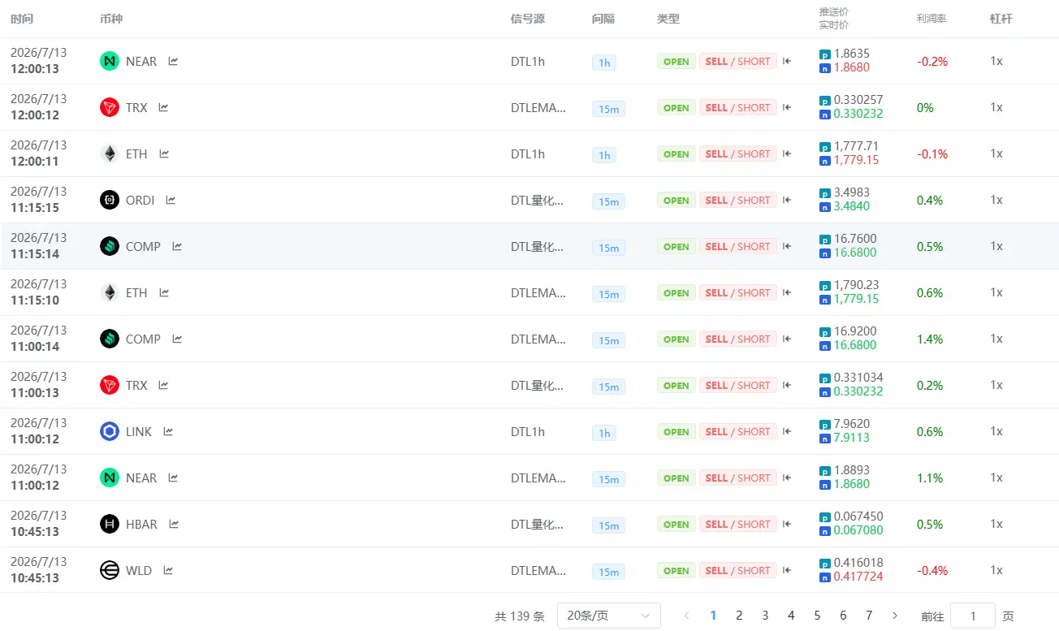1059x631 pixels.
Task: Click the 时间 column header
Action: (x=21, y=19)
